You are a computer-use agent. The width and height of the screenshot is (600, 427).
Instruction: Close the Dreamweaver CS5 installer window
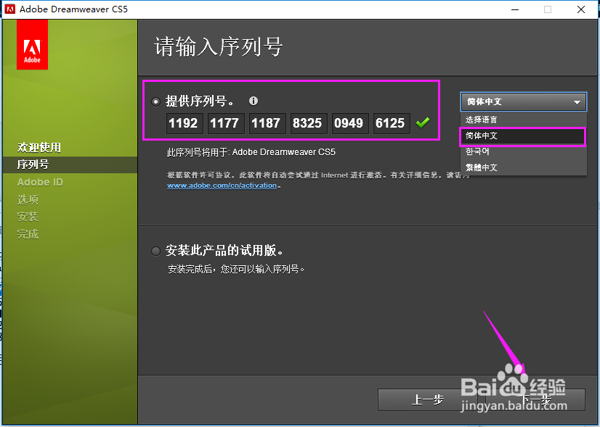pyautogui.click(x=581, y=9)
